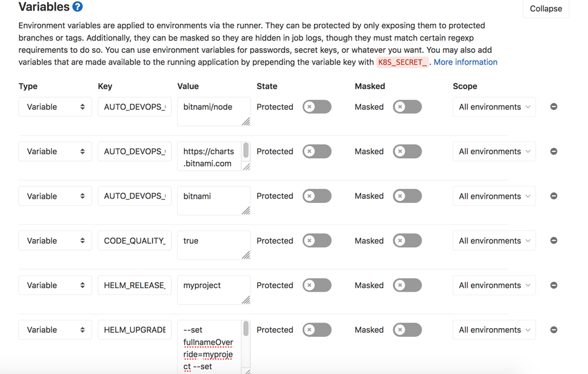Enable Masked toggle for HELM_UPGRADE variable
The height and width of the screenshot is (374, 588).
coord(407,330)
